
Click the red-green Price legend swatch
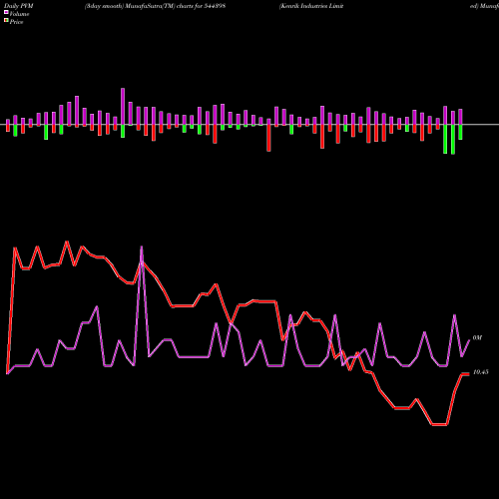pos(6,20)
